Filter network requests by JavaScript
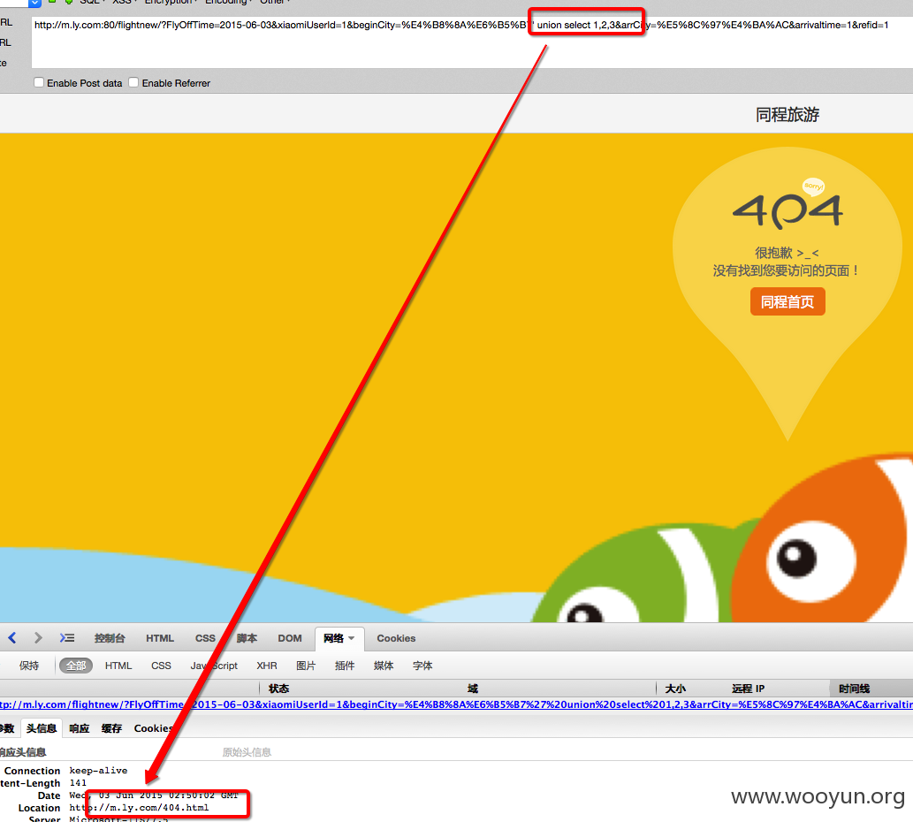Screen dimensions: 913x822 (x=214, y=666)
